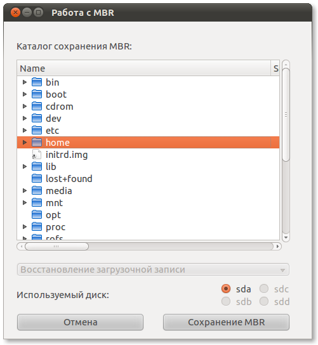Select the sda disk radio button
The width and height of the screenshot is (318, 345).
coord(226,289)
